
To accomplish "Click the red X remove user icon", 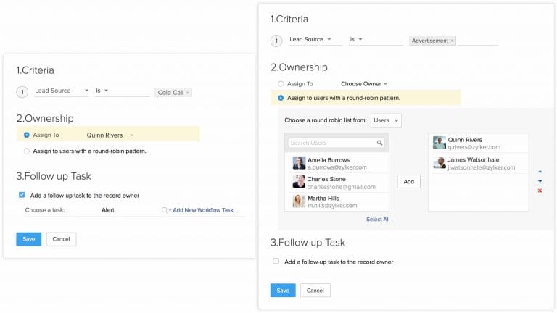I will pyautogui.click(x=540, y=191).
